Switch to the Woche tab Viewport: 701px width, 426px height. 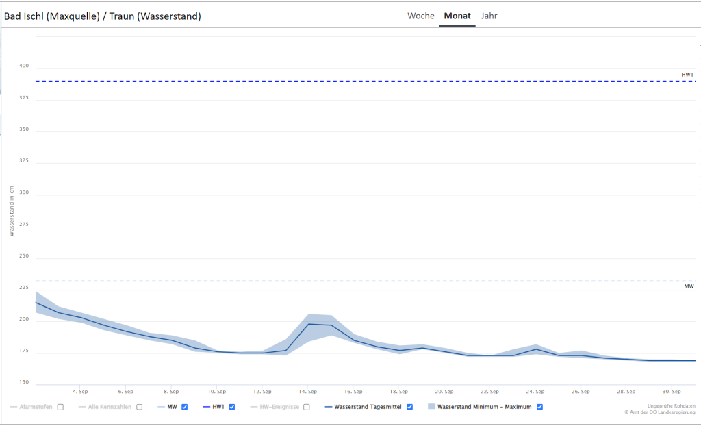click(x=420, y=16)
